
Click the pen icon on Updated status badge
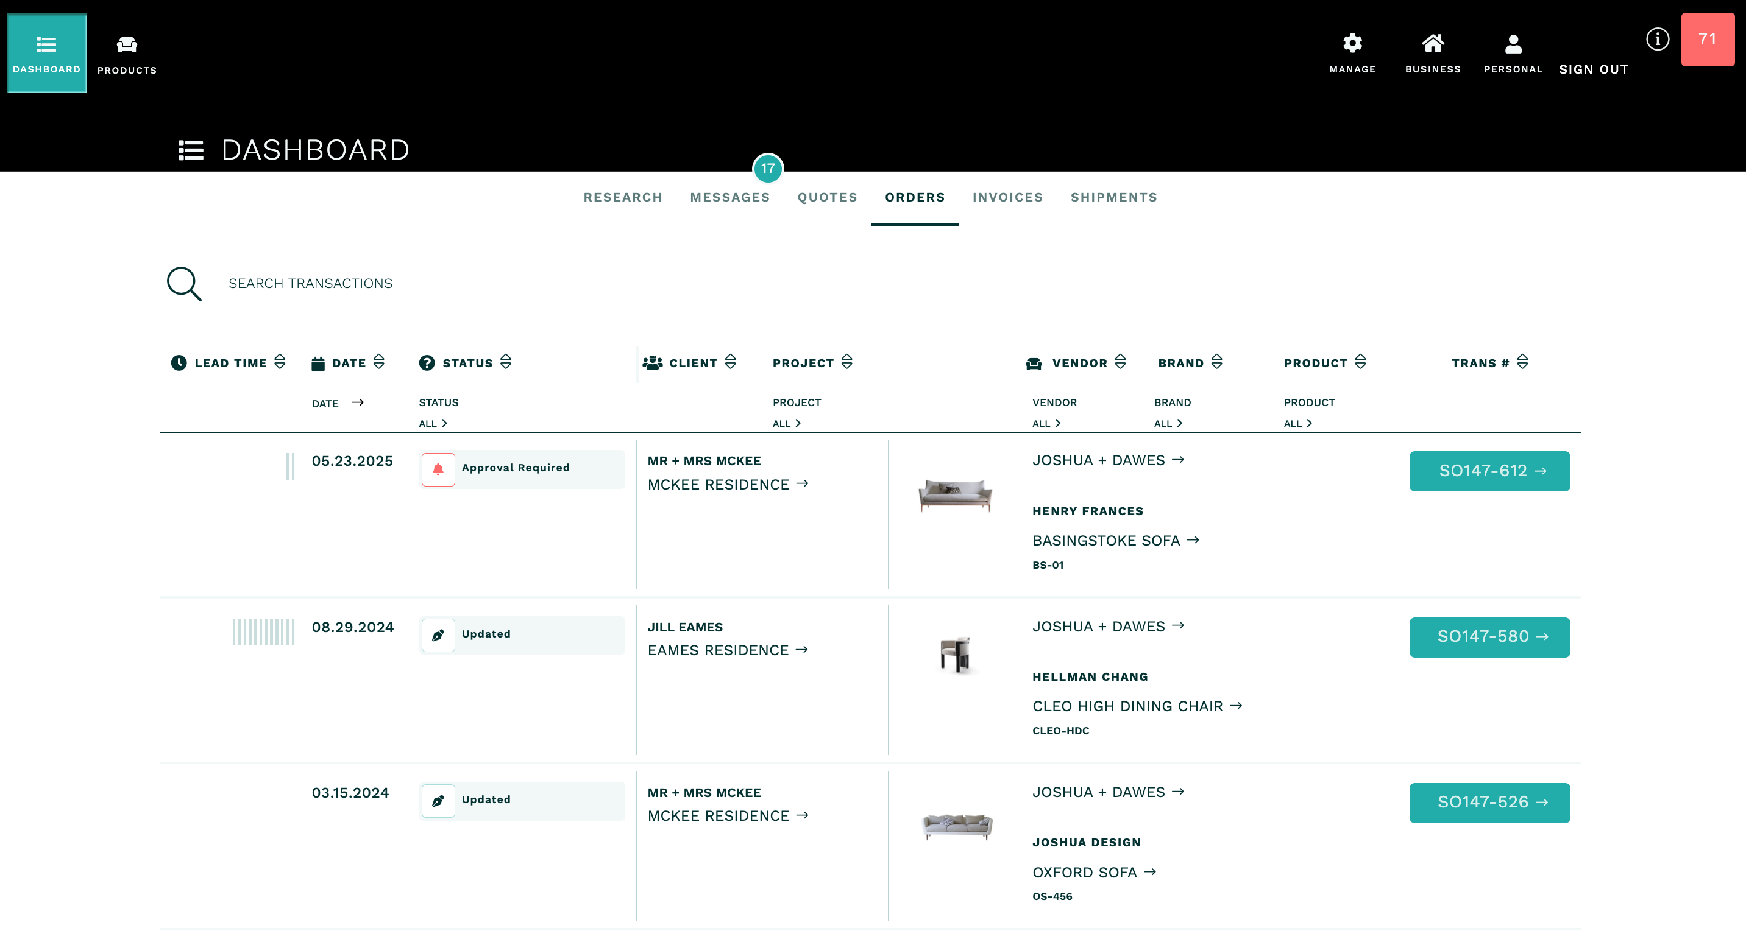click(x=438, y=634)
